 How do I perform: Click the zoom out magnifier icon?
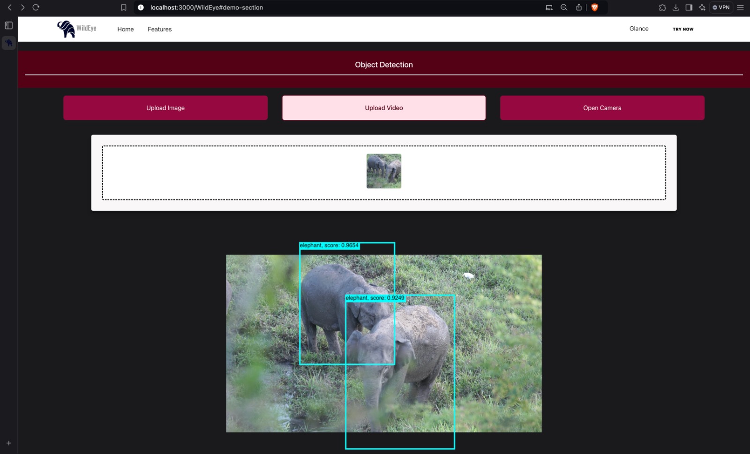[564, 7]
